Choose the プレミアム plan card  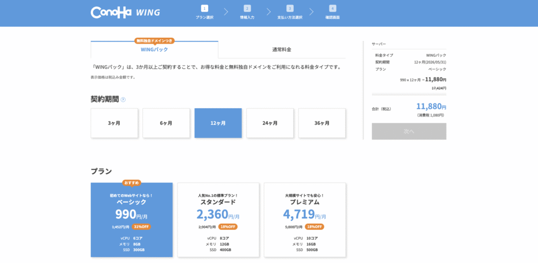click(x=305, y=220)
